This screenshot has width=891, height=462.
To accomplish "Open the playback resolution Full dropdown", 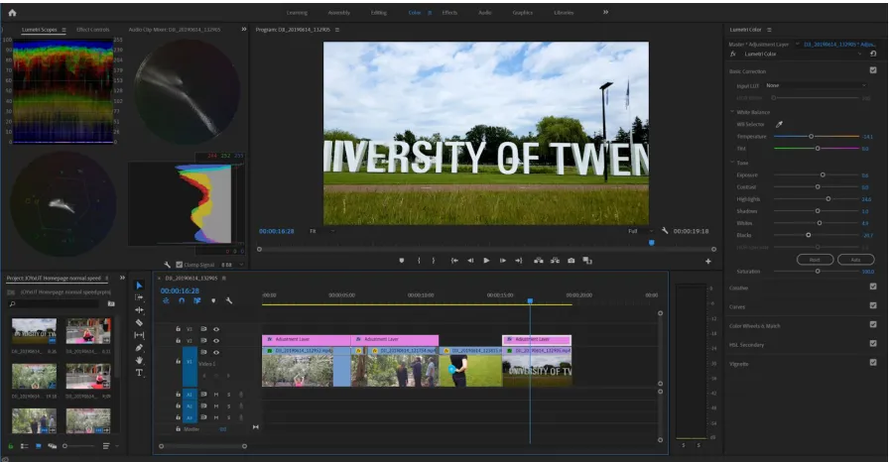I will pyautogui.click(x=640, y=231).
